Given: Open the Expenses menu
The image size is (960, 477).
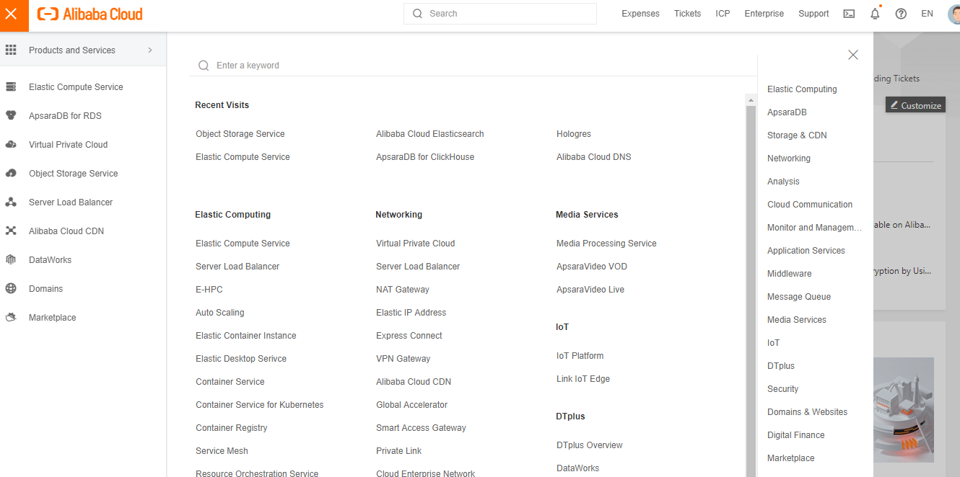Looking at the screenshot, I should click(x=640, y=14).
